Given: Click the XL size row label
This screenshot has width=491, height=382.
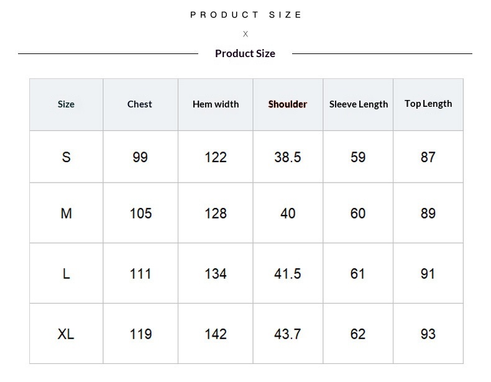Looking at the screenshot, I should [66, 334].
